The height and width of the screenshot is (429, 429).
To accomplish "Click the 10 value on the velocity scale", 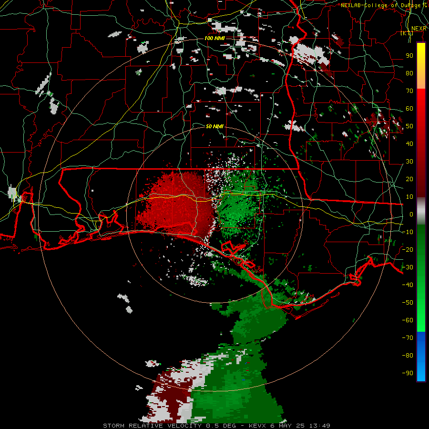I will click(x=409, y=197).
